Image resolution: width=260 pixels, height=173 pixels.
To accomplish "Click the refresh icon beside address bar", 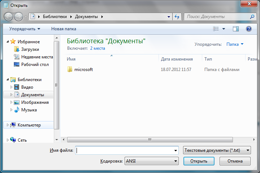I will (177, 17).
